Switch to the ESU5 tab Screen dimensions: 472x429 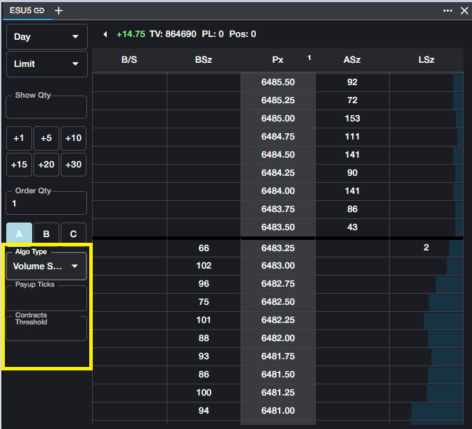click(20, 10)
